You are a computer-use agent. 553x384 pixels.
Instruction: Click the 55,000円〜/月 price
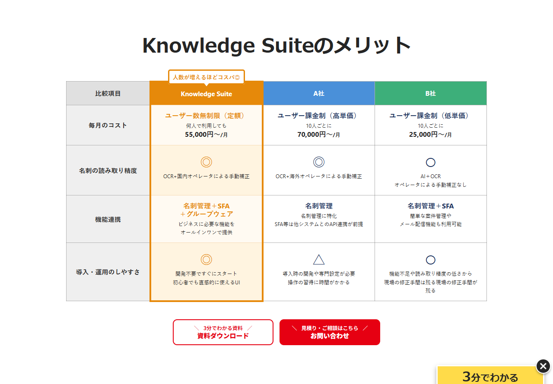point(207,135)
